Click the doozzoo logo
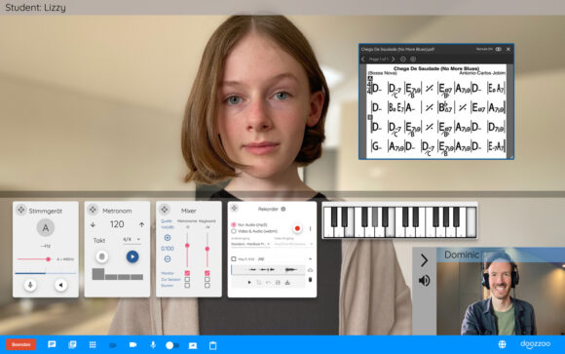Screen dimensions: 565x354 point(535,344)
